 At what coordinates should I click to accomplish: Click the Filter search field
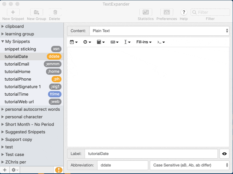coord(210,12)
